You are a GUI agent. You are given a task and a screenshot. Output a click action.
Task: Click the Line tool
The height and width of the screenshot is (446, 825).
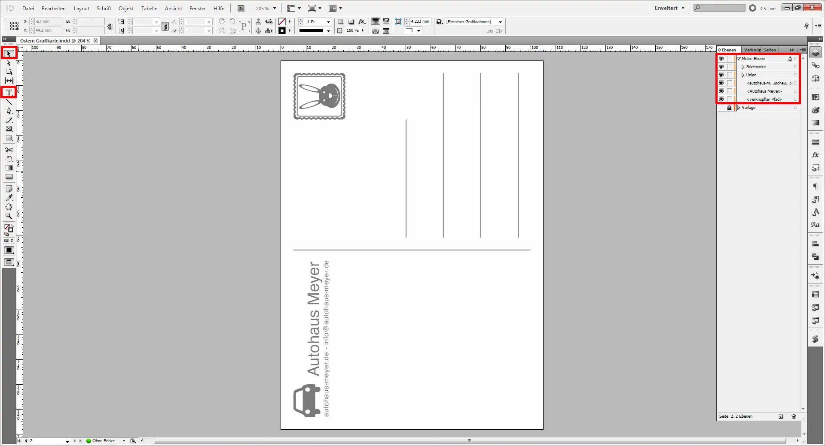click(9, 102)
